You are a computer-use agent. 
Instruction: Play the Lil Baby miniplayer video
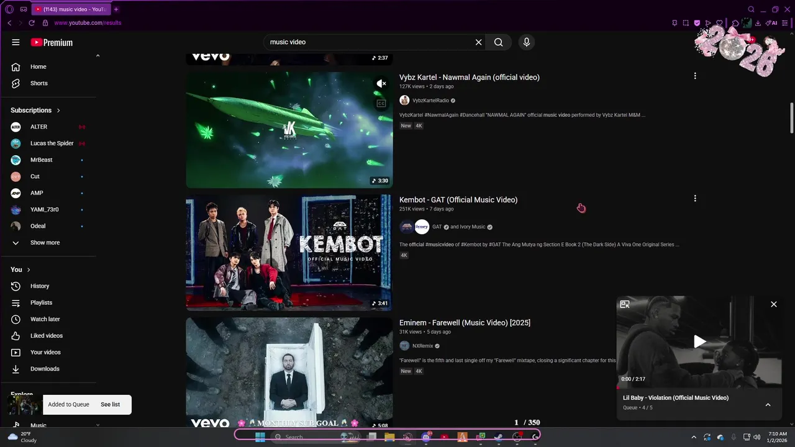[x=700, y=341]
